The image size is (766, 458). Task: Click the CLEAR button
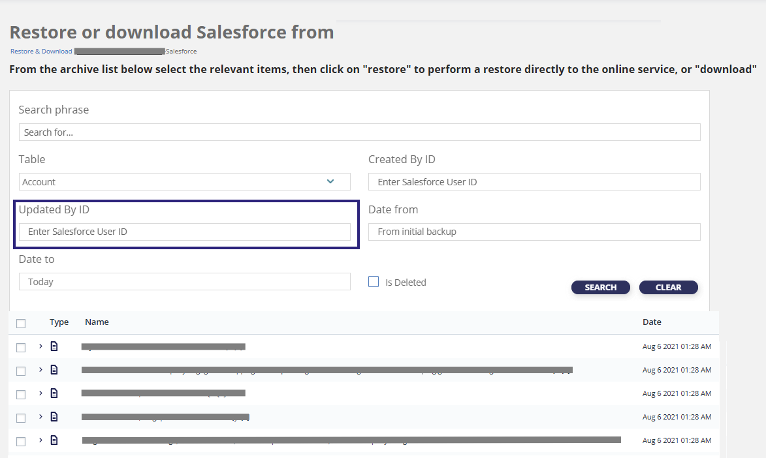pyautogui.click(x=668, y=287)
